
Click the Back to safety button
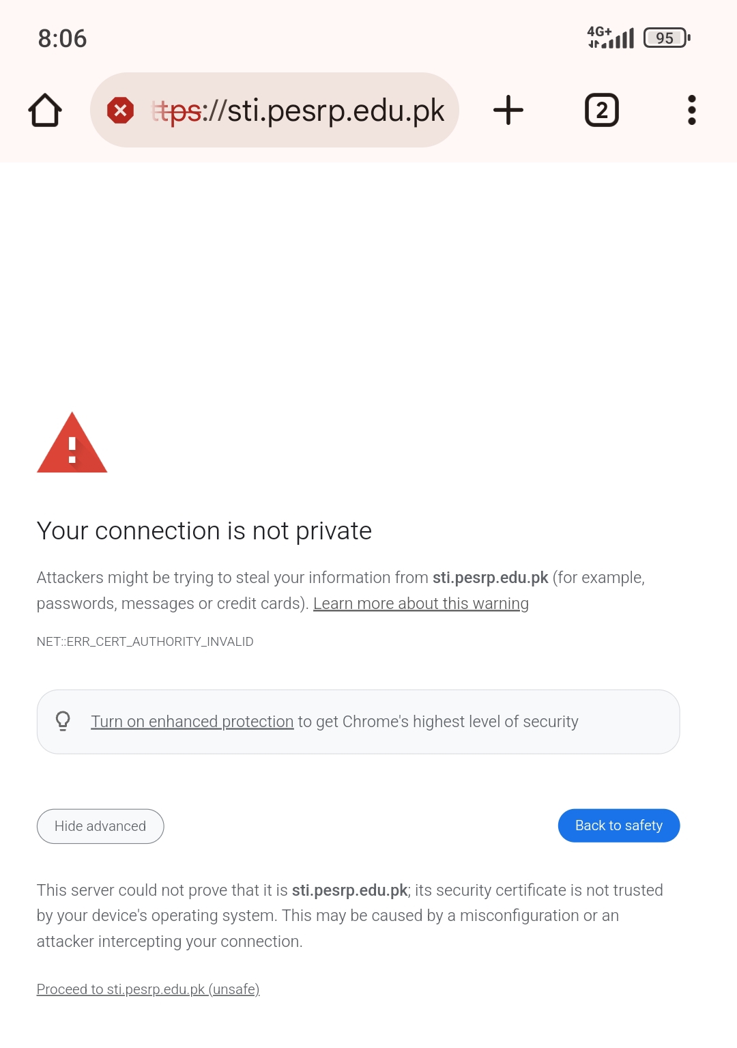click(619, 825)
